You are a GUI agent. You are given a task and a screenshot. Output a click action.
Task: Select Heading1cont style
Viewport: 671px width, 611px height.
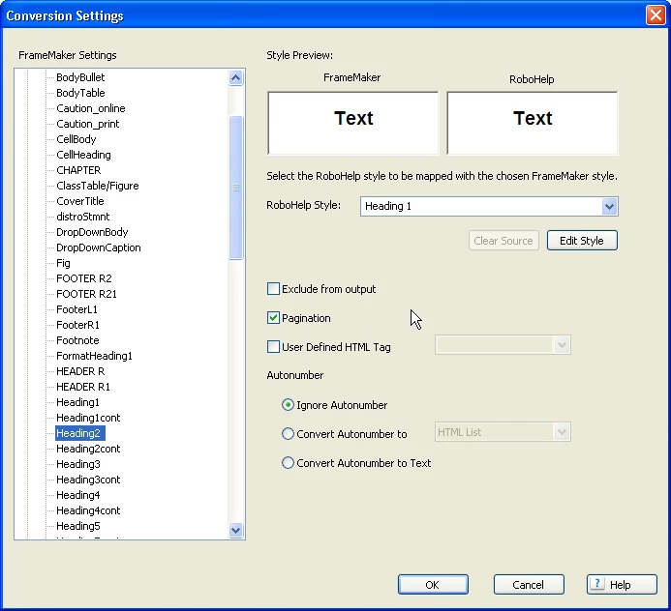(88, 418)
